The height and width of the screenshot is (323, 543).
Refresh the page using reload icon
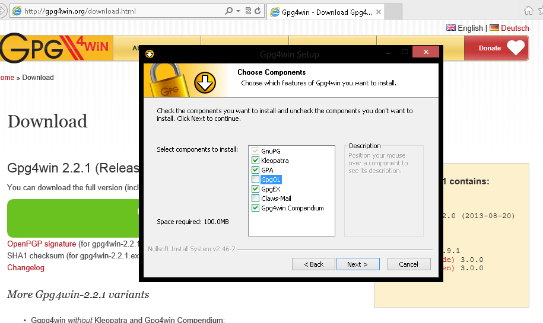pyautogui.click(x=258, y=11)
